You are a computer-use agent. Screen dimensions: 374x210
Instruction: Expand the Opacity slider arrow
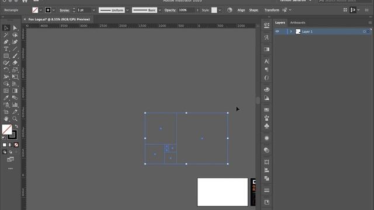(198, 10)
